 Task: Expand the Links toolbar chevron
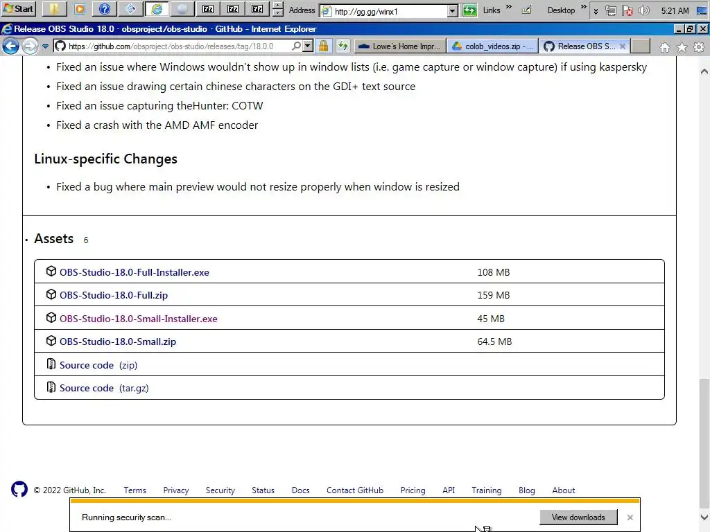pos(508,7)
